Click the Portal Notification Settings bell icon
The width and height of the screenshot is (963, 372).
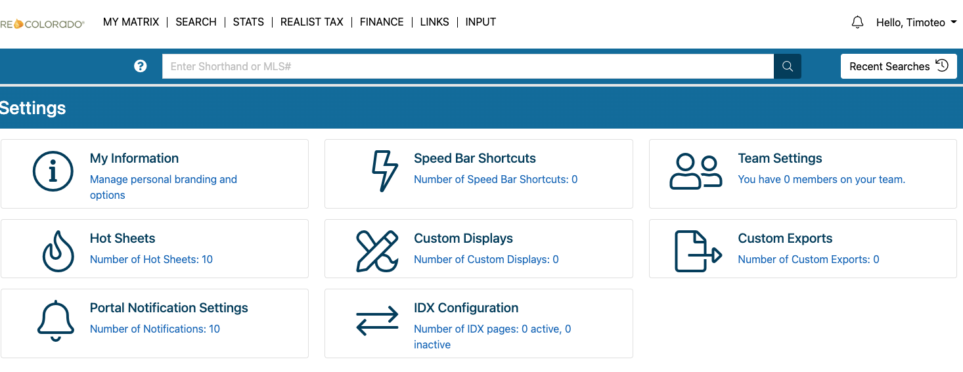click(x=55, y=321)
